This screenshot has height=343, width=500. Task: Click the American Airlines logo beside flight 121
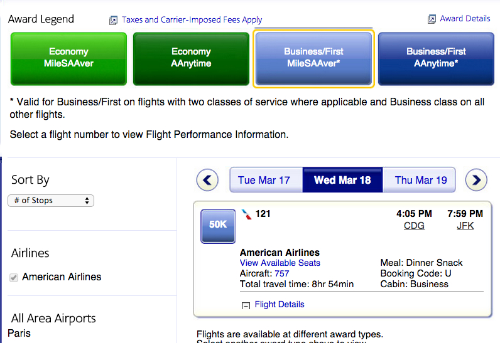click(x=246, y=214)
